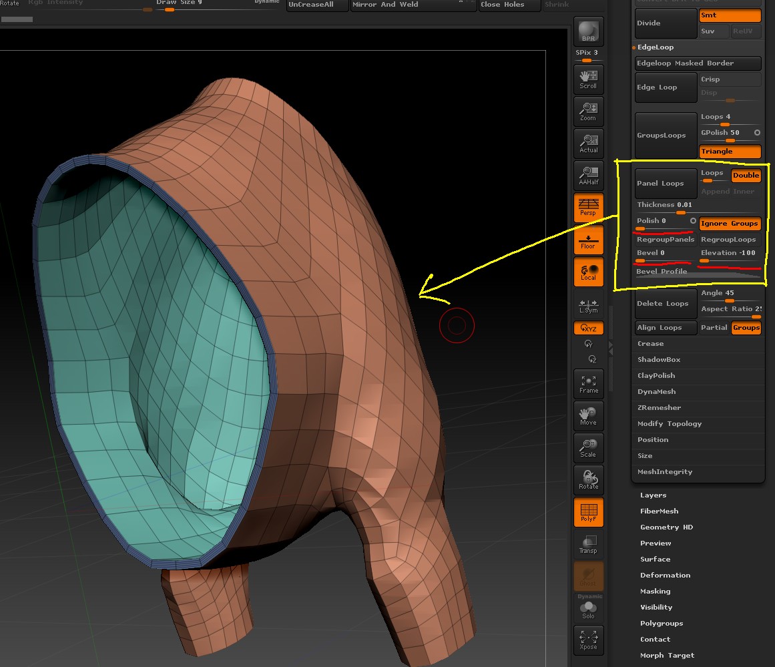
Task: Toggle the Groups align option
Action: [x=746, y=328]
